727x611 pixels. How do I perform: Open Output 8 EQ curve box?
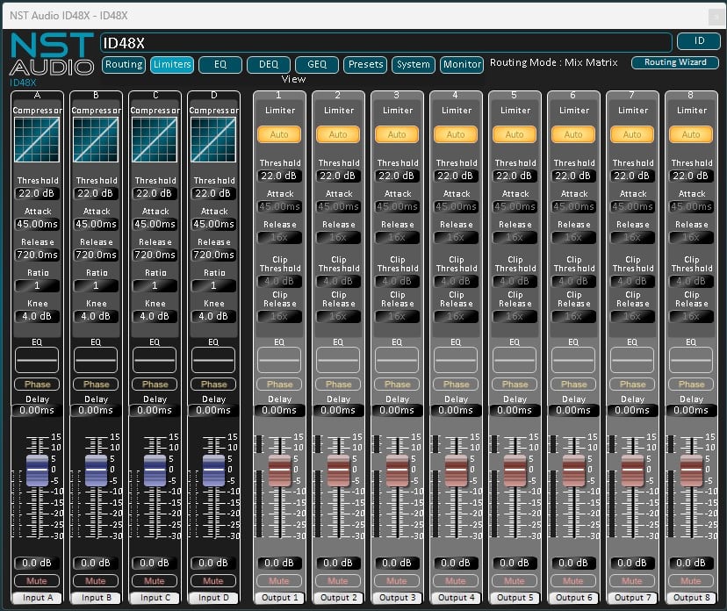691,360
